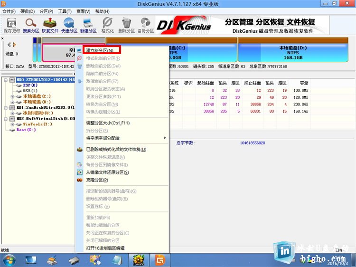This screenshot has width=356, height=267.
Task: Open the 硬盘(D) menu
Action: (x=28, y=11)
